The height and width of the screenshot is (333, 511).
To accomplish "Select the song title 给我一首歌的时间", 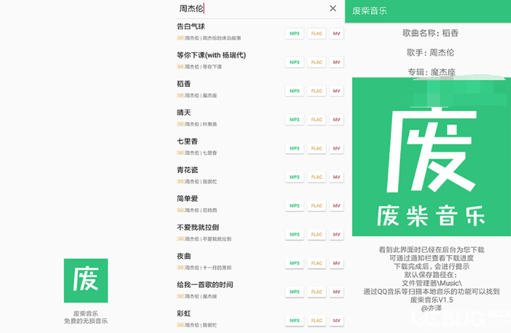I will pyautogui.click(x=204, y=285).
